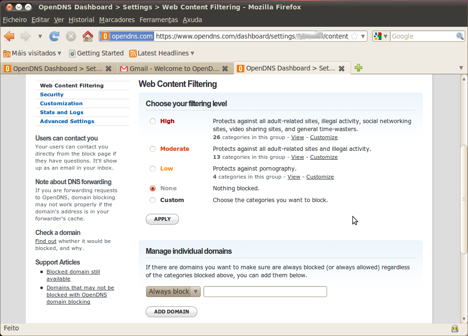Open the Stats and Logs link
This screenshot has width=468, height=336.
pos(62,112)
